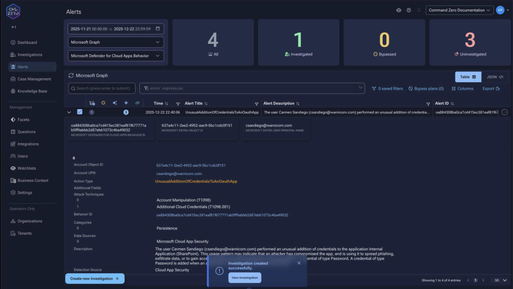Show the Bypassed alerts card
Viewport: 513px width, 289px height.
(384, 42)
